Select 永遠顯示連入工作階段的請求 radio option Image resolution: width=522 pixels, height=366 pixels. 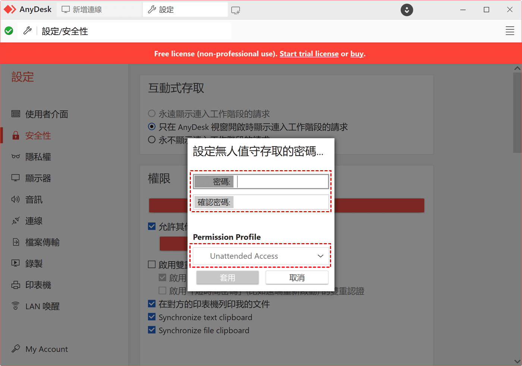tap(152, 114)
